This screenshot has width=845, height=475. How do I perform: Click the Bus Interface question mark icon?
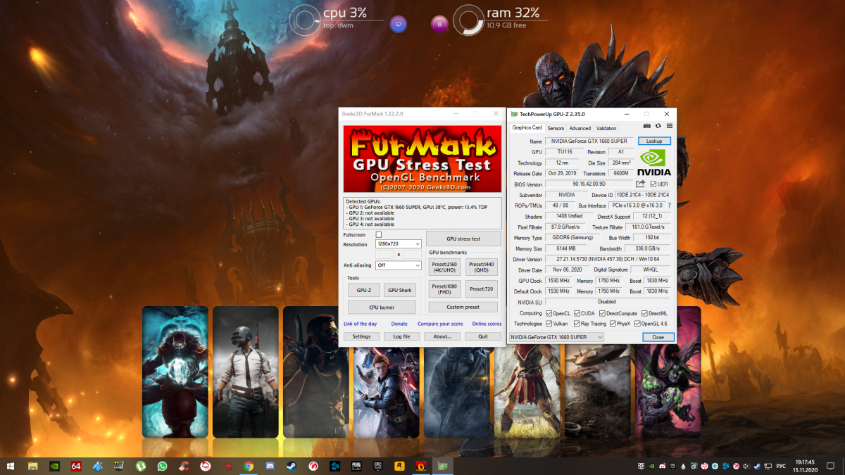pyautogui.click(x=669, y=205)
